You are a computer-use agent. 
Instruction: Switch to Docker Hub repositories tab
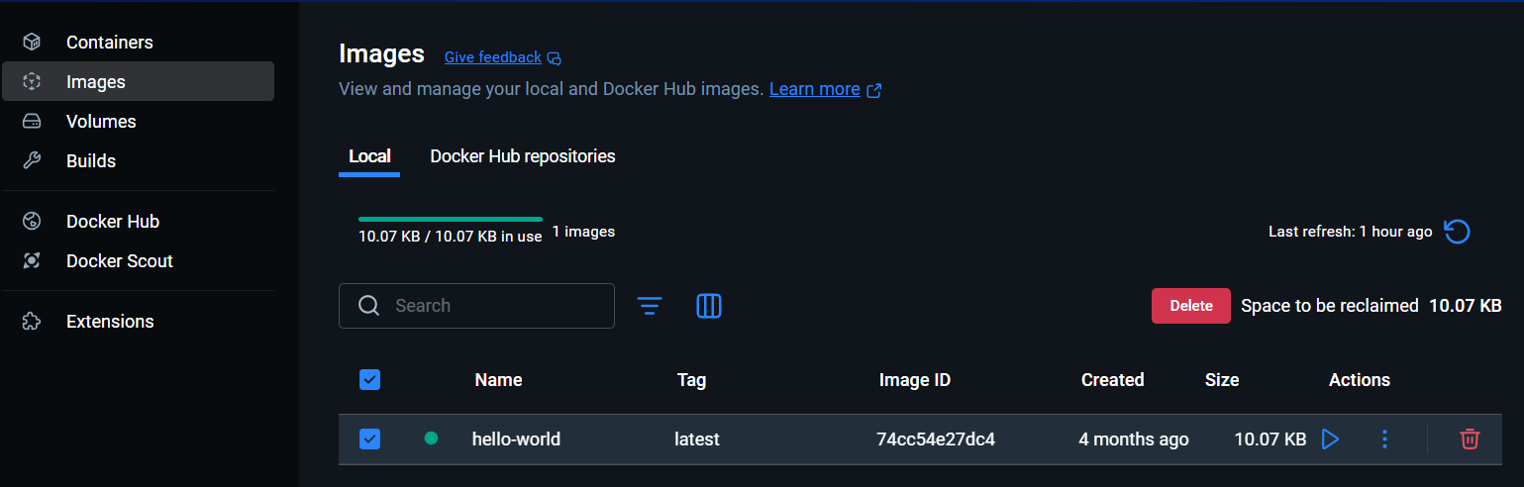click(523, 156)
